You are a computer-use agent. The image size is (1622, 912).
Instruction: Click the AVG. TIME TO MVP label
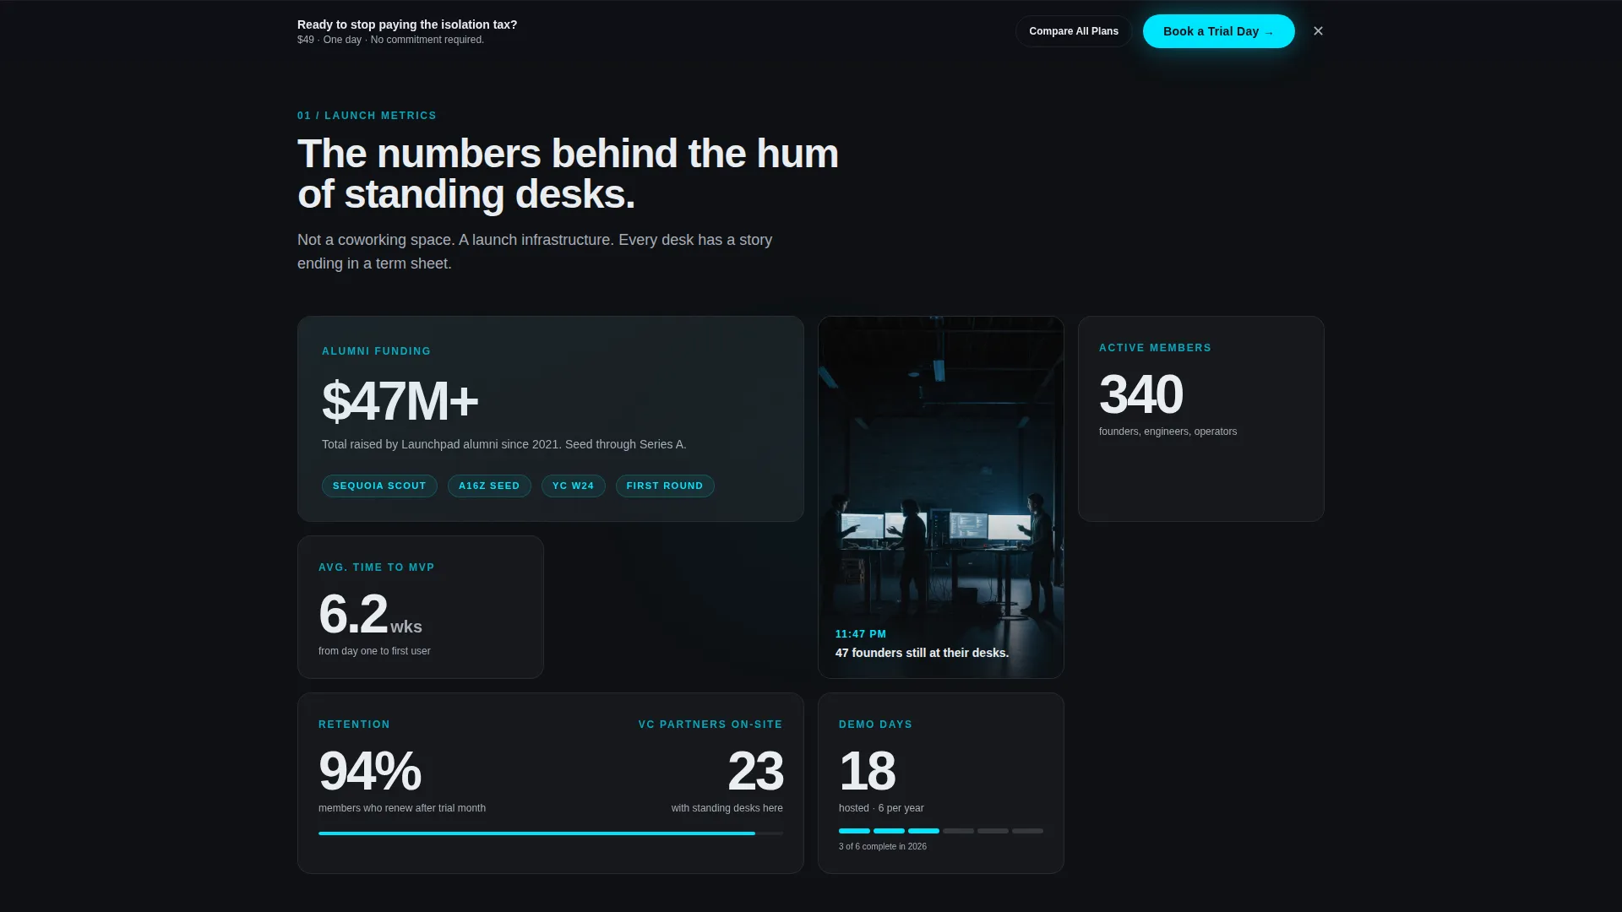(376, 567)
